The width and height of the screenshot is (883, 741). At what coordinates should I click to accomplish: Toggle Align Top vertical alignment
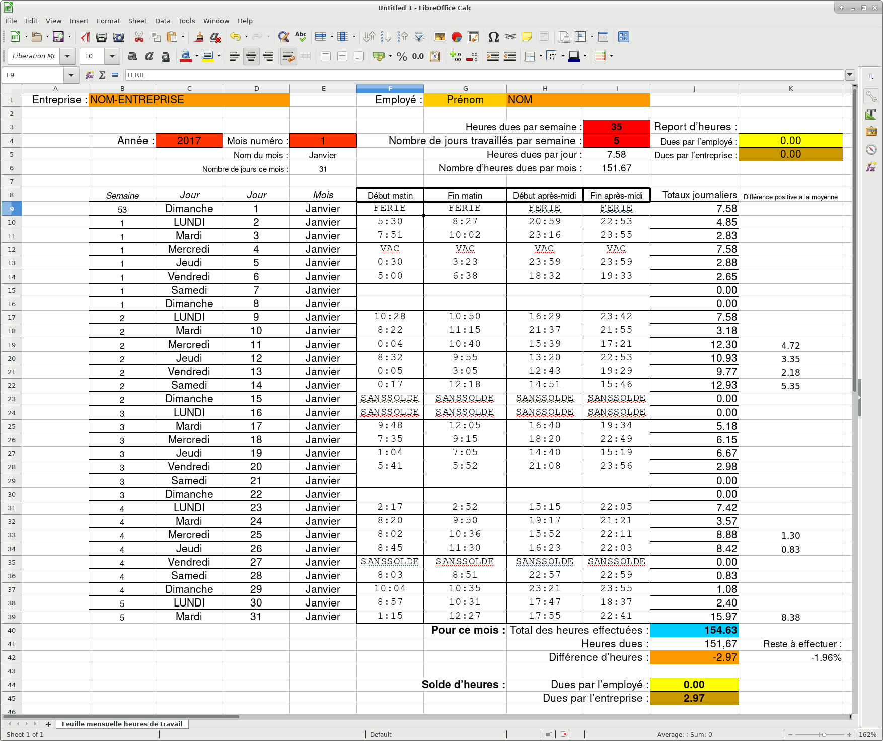326,56
